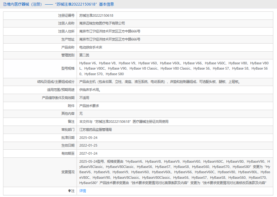Click the 生效日期 label
The image size is (277, 197).
tap(68, 145)
